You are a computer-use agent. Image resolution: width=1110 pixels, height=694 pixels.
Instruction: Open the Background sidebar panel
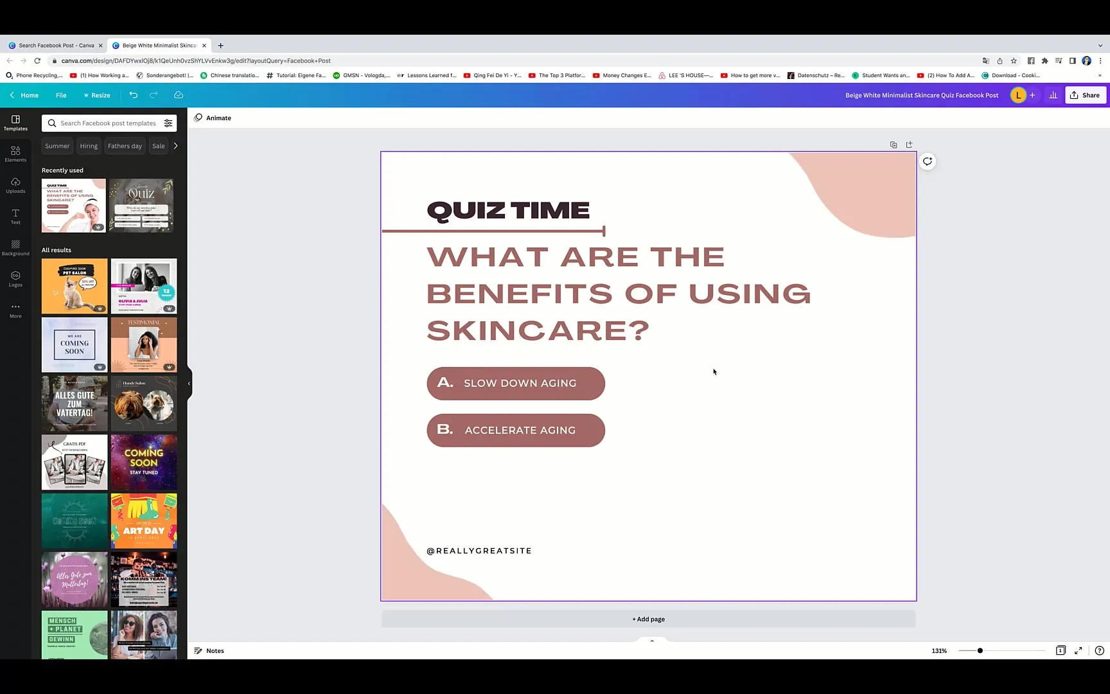coord(15,248)
